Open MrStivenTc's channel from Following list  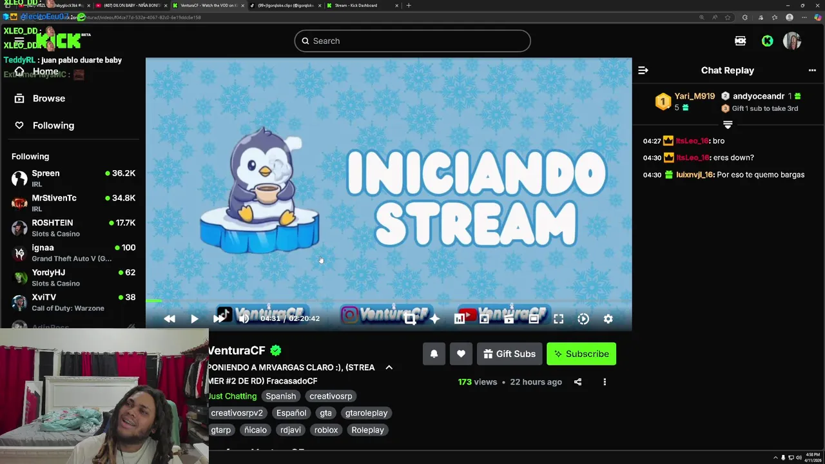point(73,203)
